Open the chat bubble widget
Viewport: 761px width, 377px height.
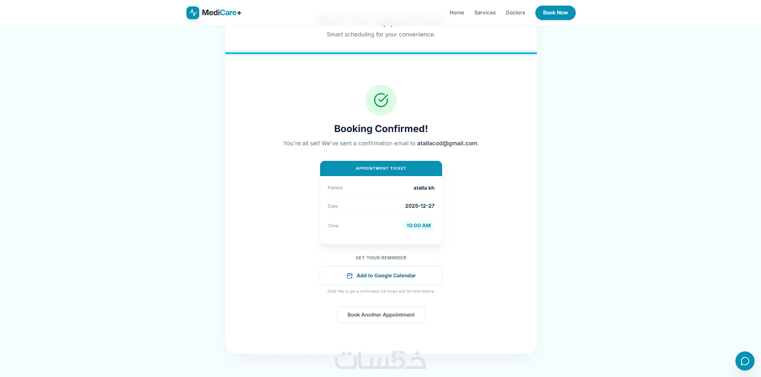click(x=745, y=361)
